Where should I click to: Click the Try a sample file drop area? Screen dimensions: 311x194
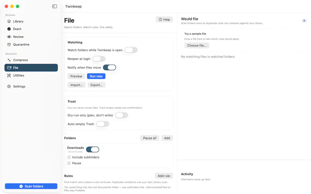[x=244, y=40]
